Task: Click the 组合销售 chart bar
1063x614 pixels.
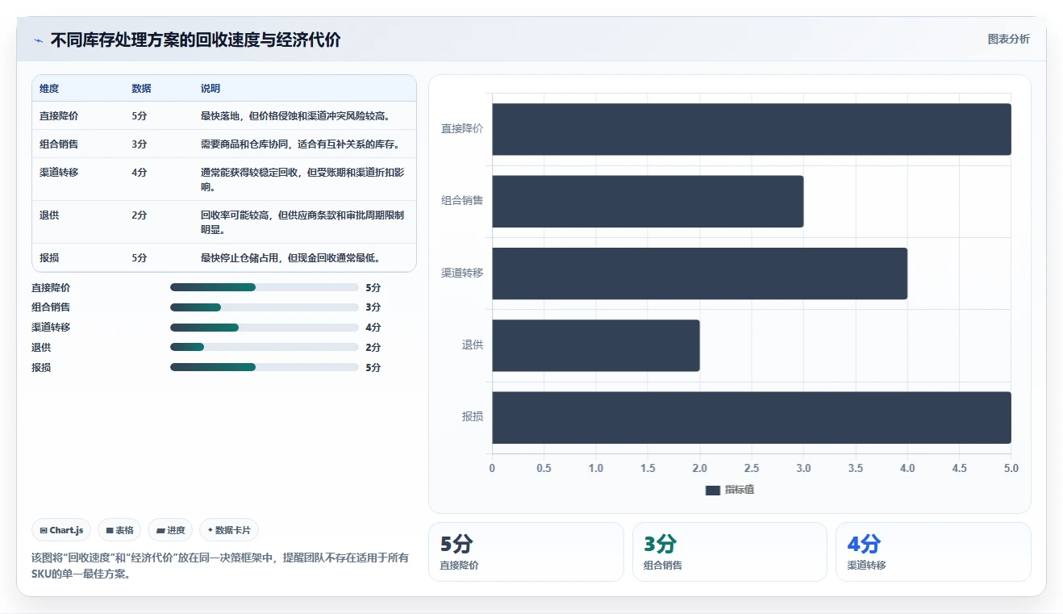Action: point(648,201)
